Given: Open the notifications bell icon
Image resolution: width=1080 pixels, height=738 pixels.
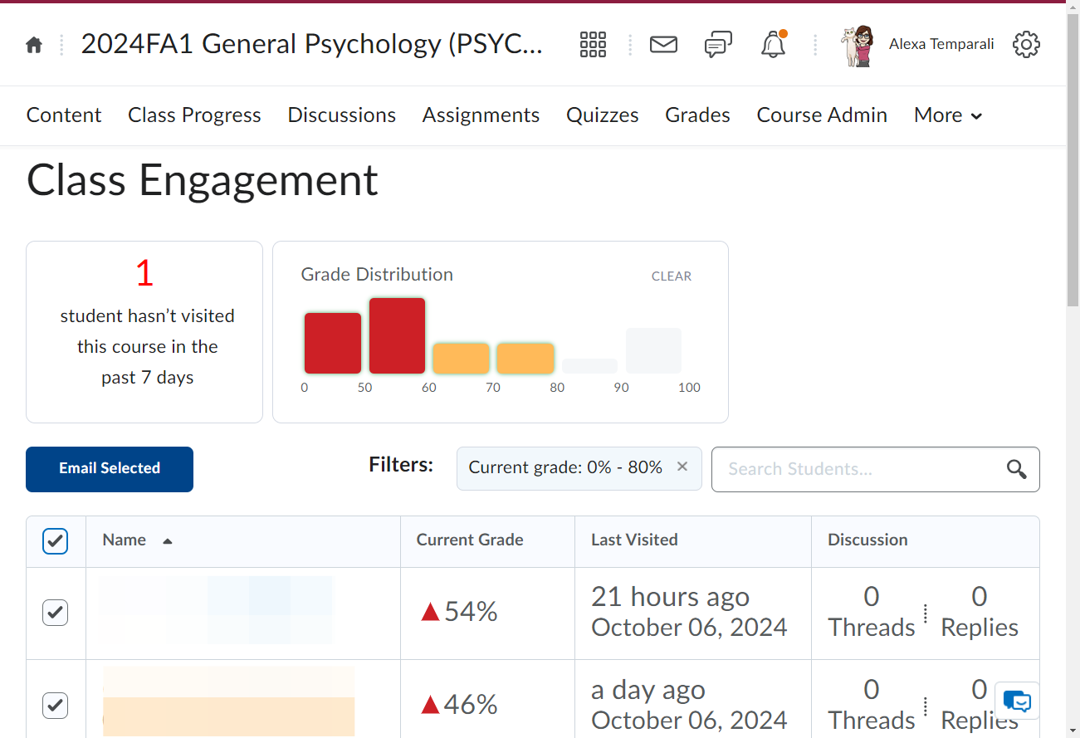Looking at the screenshot, I should pyautogui.click(x=774, y=45).
